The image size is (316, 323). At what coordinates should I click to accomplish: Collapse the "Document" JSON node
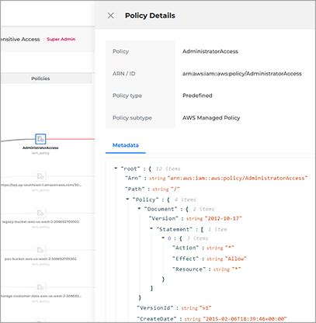139,209
